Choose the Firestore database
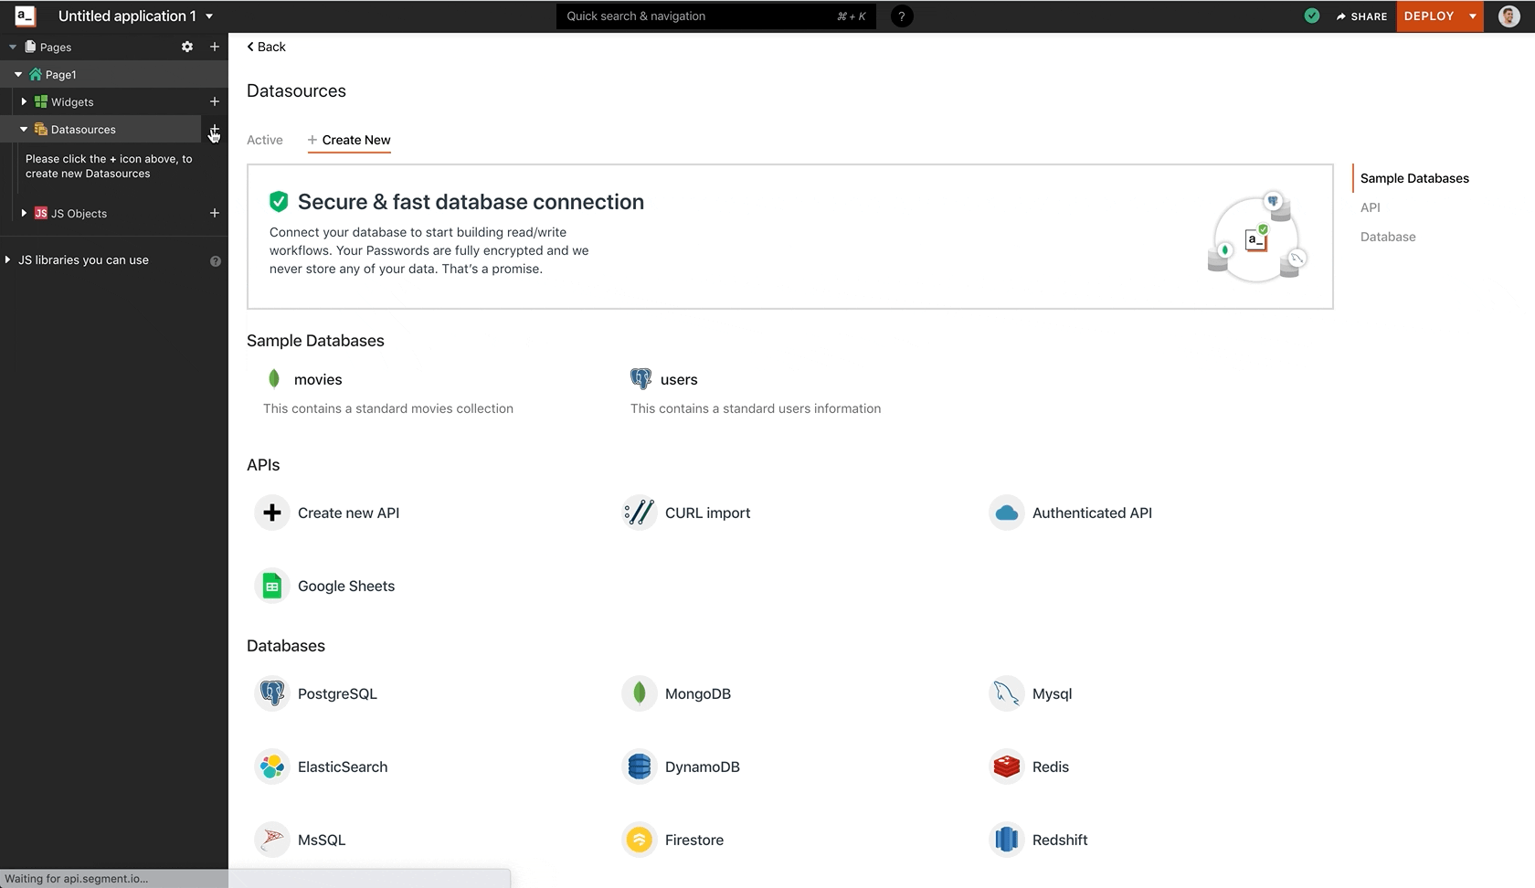The height and width of the screenshot is (888, 1535). pos(694,840)
